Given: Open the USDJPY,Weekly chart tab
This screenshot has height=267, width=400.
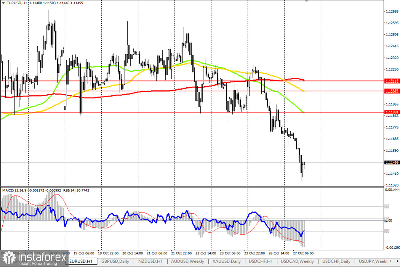Looking at the screenshot, I should click(x=373, y=261).
